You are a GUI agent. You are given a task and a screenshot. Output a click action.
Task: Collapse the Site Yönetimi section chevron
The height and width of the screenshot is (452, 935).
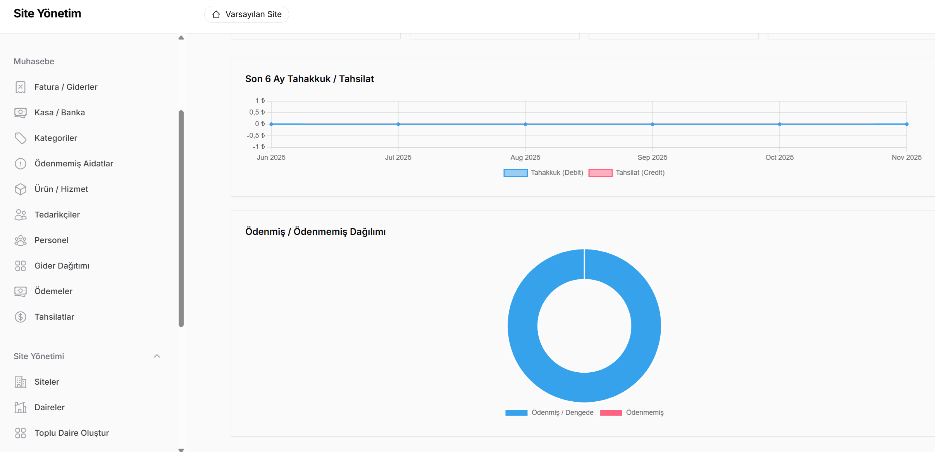tap(157, 356)
